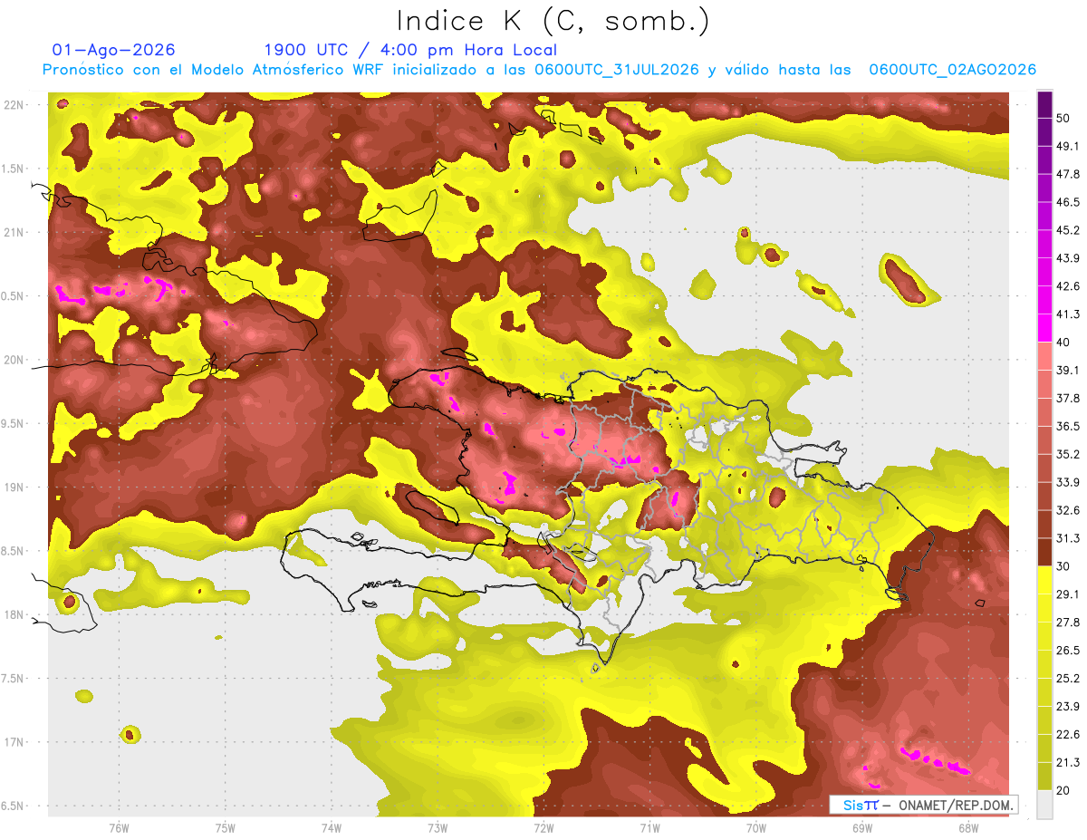Click the colorbar value "50"
The width and height of the screenshot is (1087, 840).
[x=1063, y=118]
